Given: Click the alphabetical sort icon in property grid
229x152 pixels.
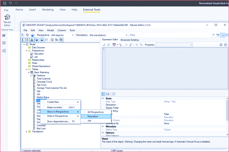Looking at the screenshot, I should click(108, 94).
